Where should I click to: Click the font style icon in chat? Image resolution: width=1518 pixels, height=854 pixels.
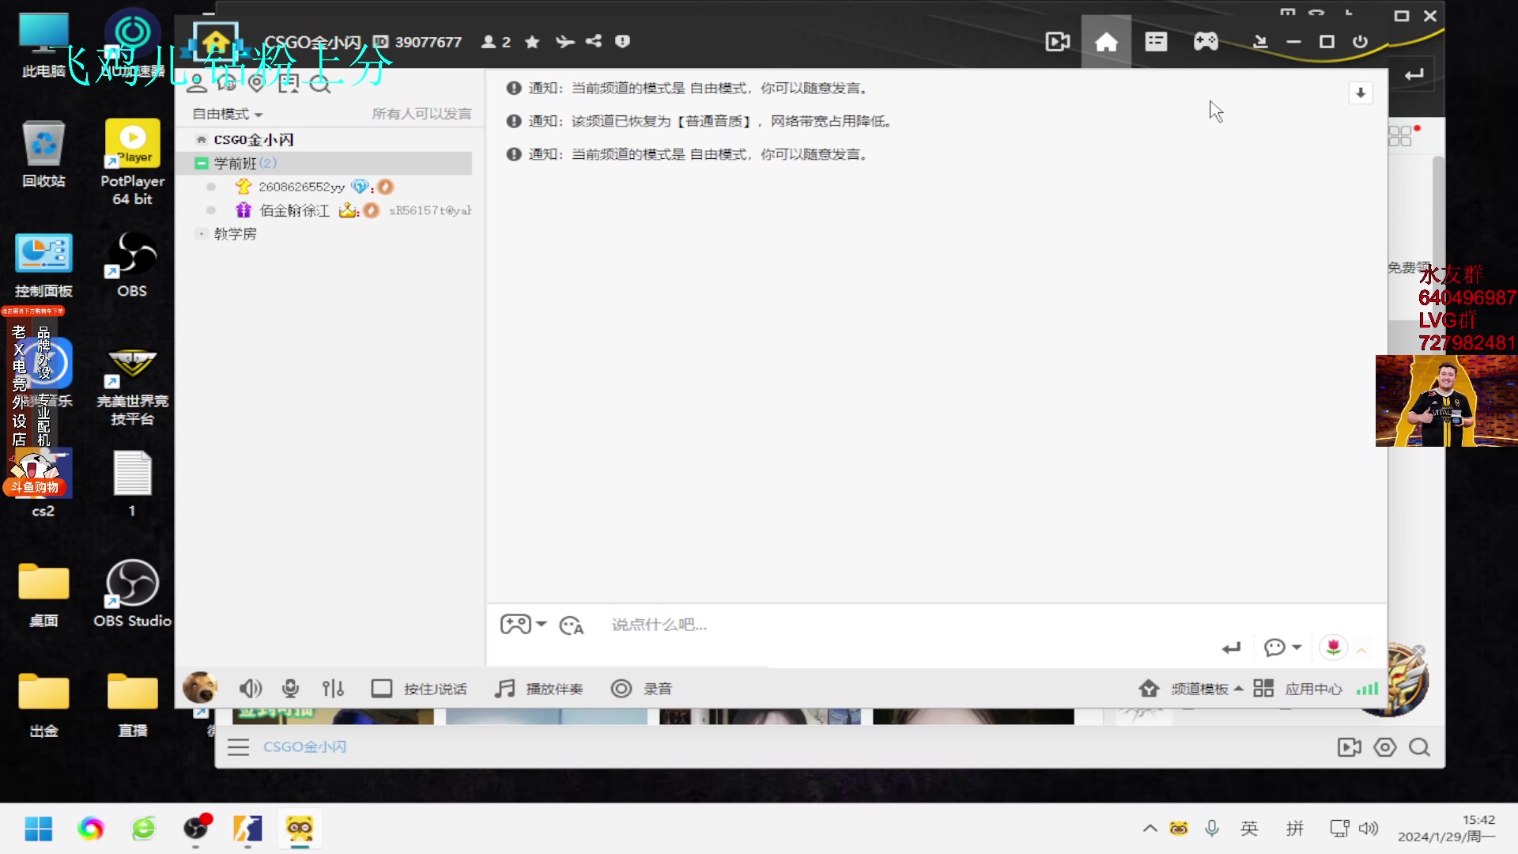coord(571,625)
